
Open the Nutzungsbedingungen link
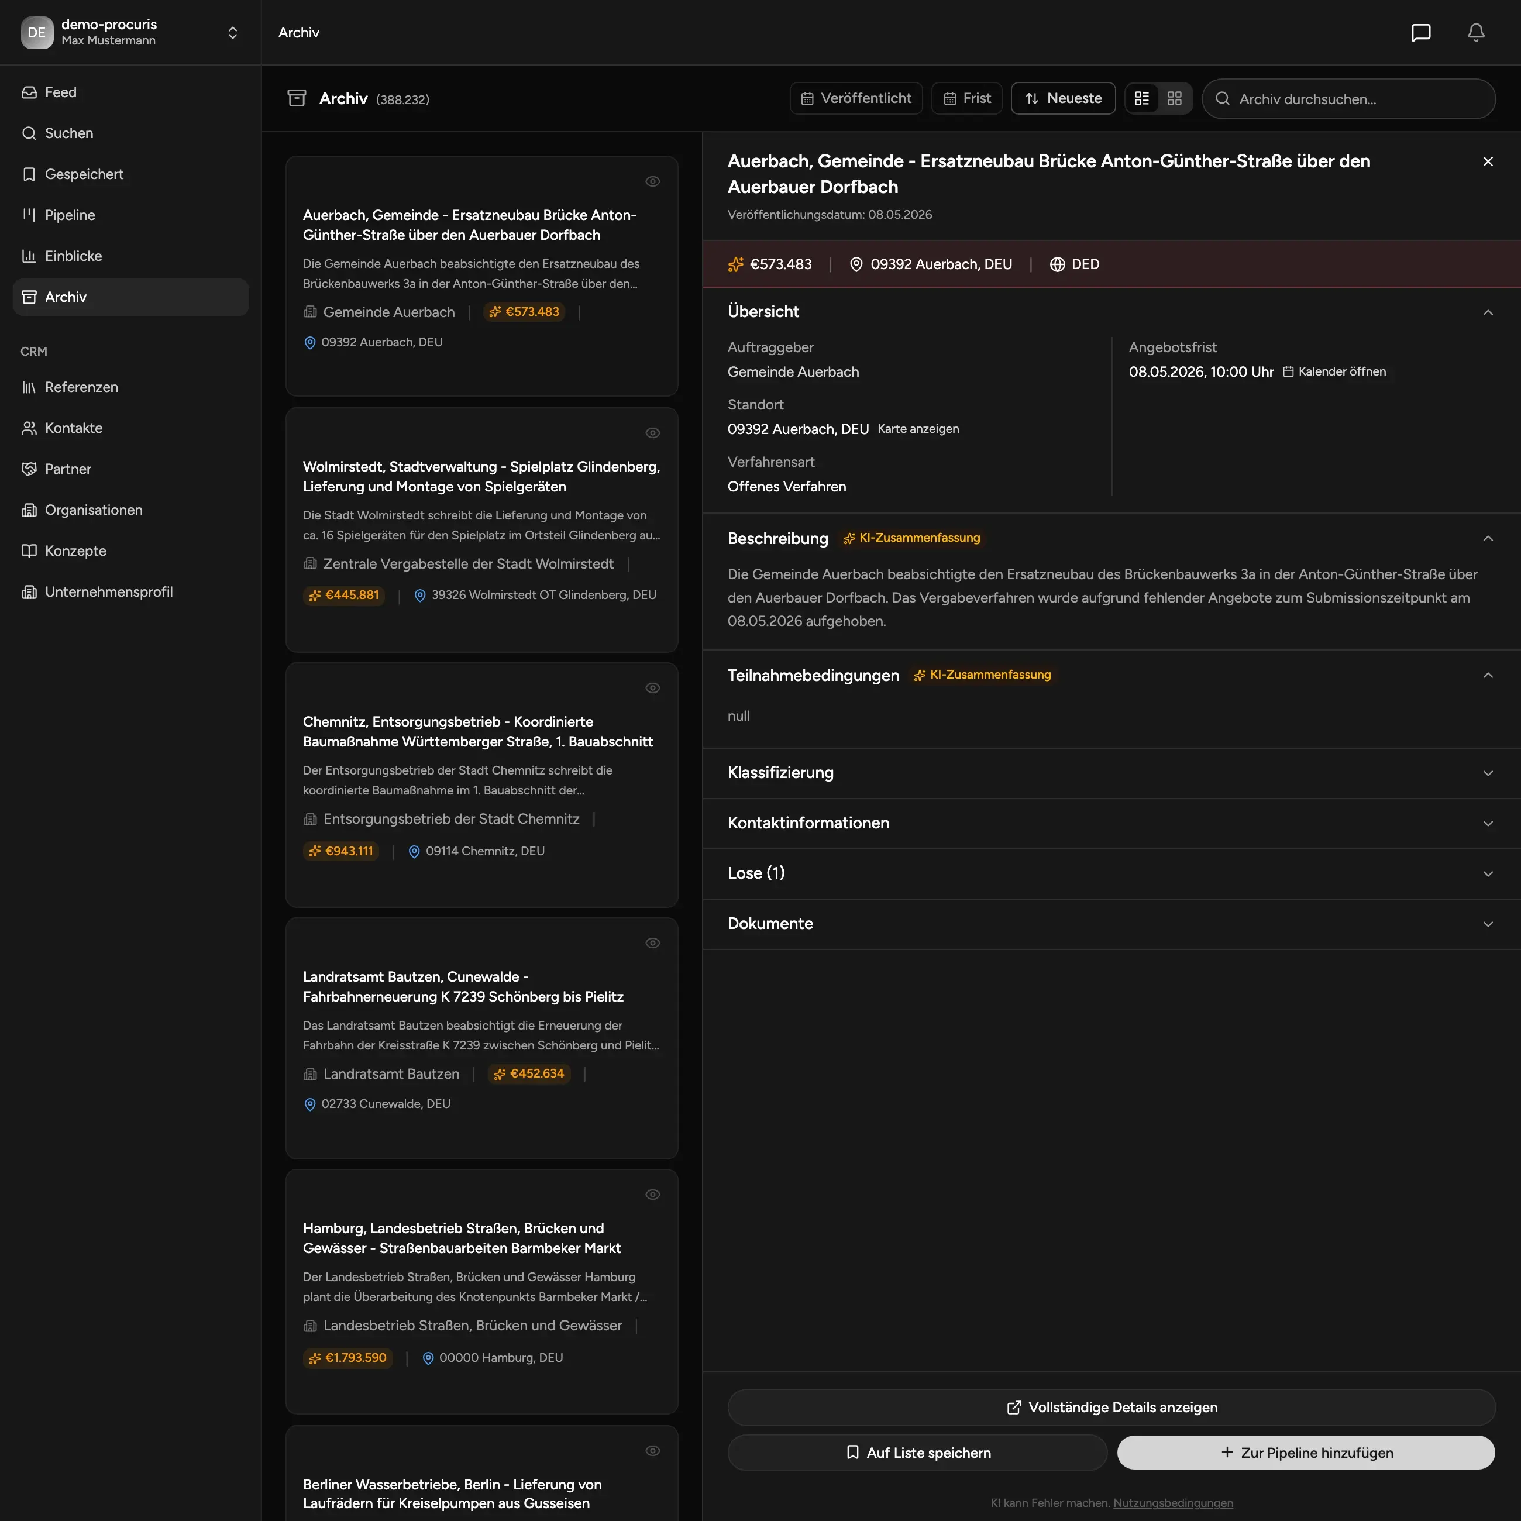click(x=1173, y=1503)
